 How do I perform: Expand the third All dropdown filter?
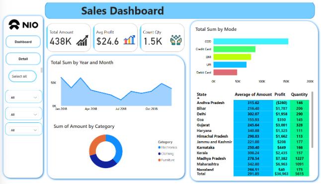click(23, 130)
